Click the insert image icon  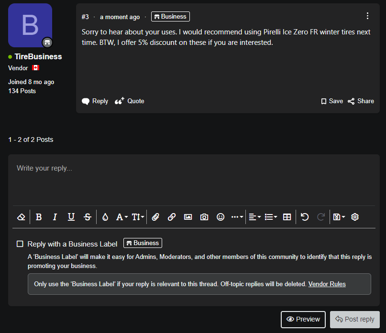(188, 217)
